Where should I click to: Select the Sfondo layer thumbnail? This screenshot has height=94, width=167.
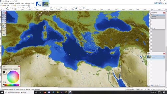click(x=149, y=57)
